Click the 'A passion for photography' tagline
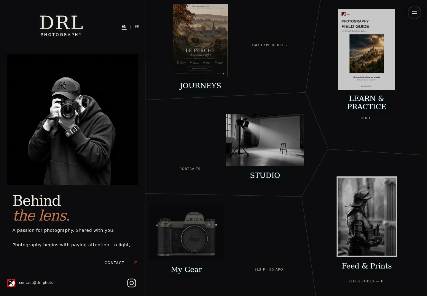Viewport: 427px width, 296px height. (63, 230)
